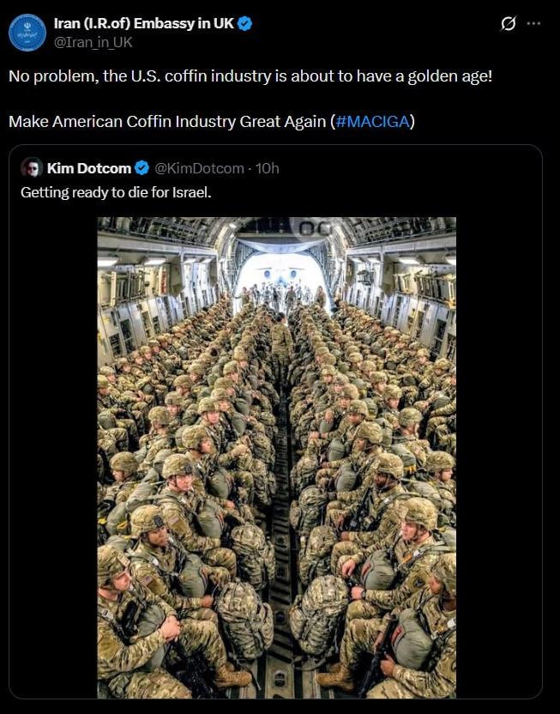Open the three-dot More options menu
Viewport: 560px width, 714px height.
[533, 24]
